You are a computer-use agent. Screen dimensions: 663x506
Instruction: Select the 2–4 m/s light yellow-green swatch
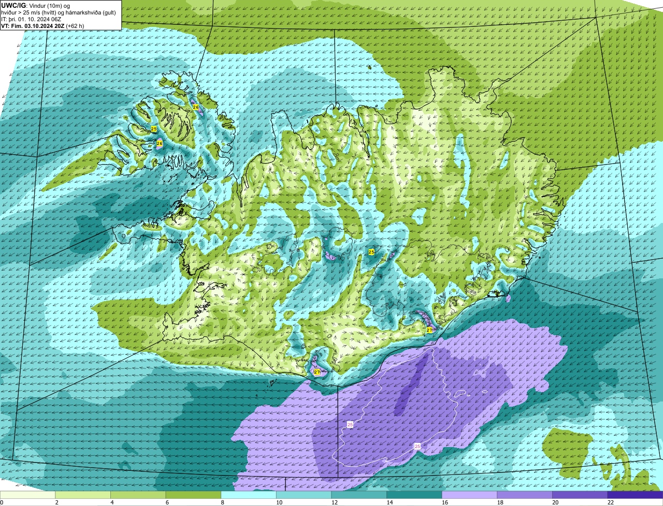coord(83,495)
